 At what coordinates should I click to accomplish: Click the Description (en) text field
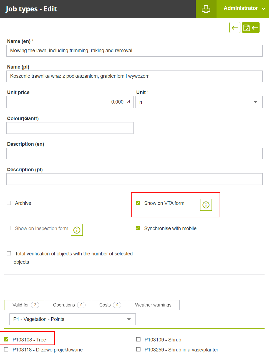point(134,154)
